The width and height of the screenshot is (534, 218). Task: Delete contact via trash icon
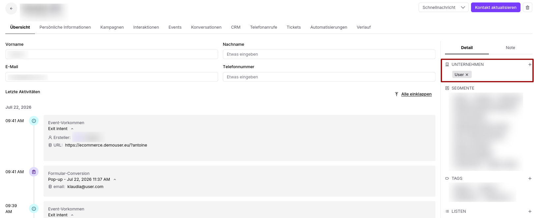[x=527, y=8]
